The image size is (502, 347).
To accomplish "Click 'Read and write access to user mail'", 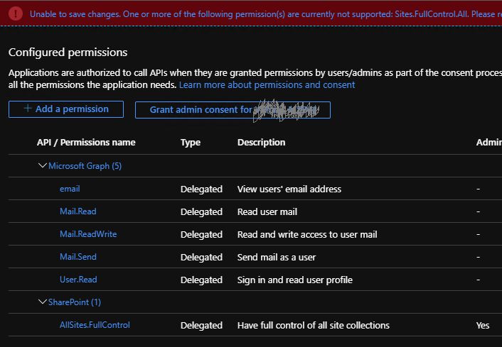I will click(307, 235).
